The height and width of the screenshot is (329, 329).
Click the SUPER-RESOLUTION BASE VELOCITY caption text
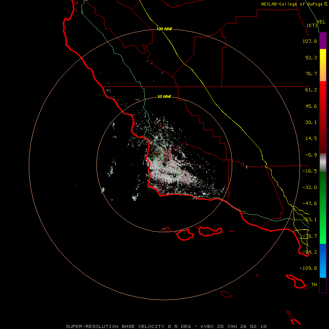(x=115, y=326)
